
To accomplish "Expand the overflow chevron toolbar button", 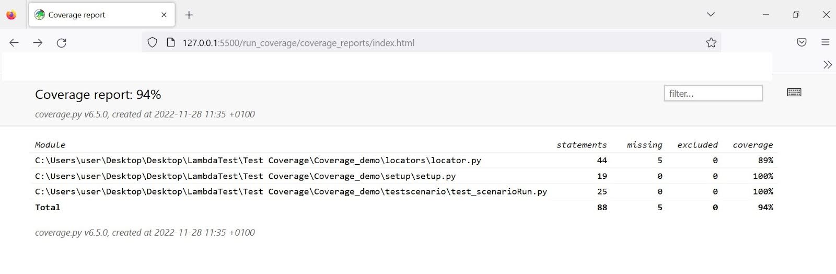I will tap(828, 65).
